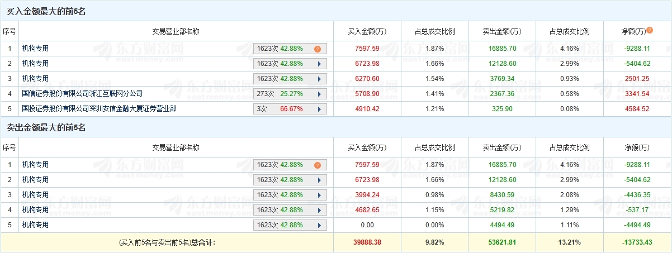Click the arrow icon next to 3次 66.67%
This screenshot has width=672, height=253.
pyautogui.click(x=319, y=109)
